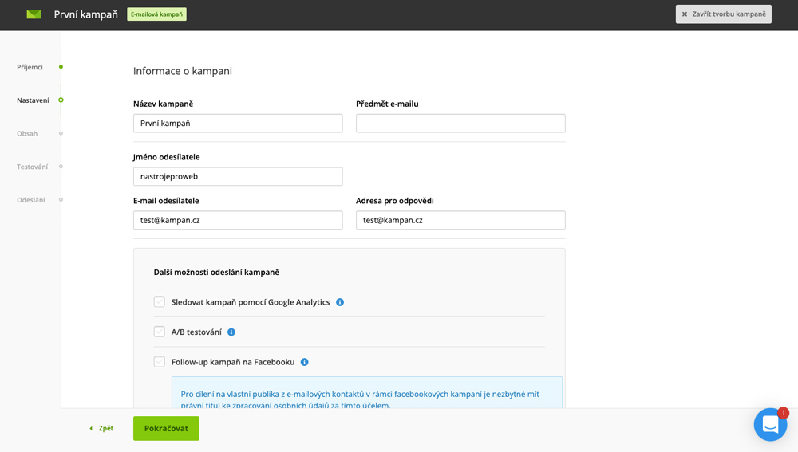Click the Název kampaně input
Viewport: 798px width, 452px height.
click(238, 123)
